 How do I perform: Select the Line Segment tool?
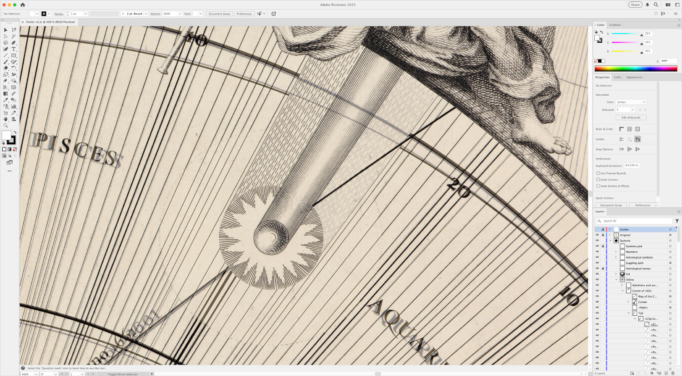(5, 55)
